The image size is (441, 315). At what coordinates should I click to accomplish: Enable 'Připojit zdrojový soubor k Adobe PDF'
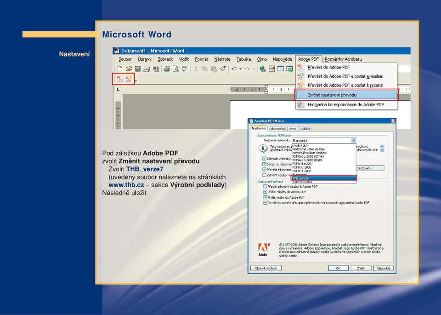click(x=265, y=186)
